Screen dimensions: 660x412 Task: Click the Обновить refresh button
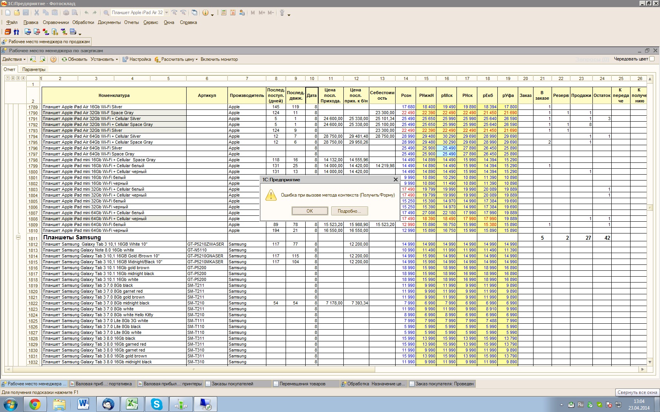[x=74, y=59]
